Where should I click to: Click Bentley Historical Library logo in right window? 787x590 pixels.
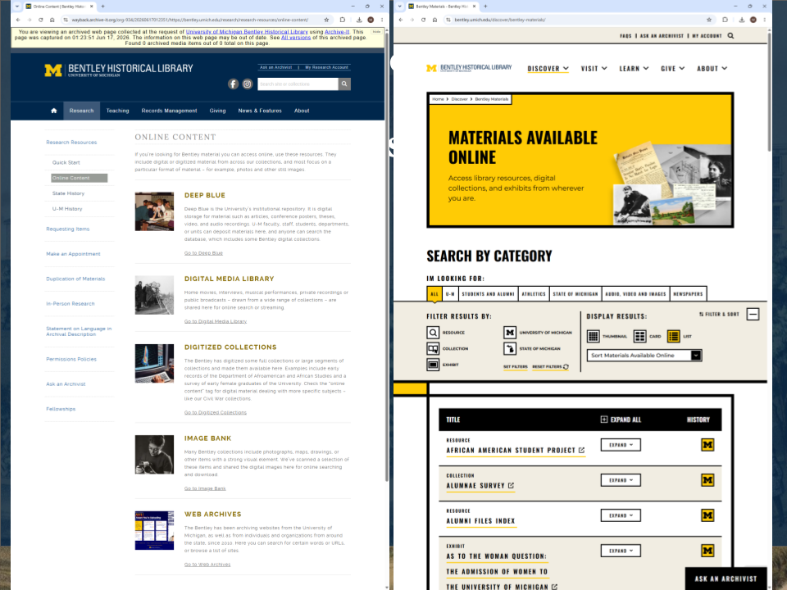click(x=469, y=68)
